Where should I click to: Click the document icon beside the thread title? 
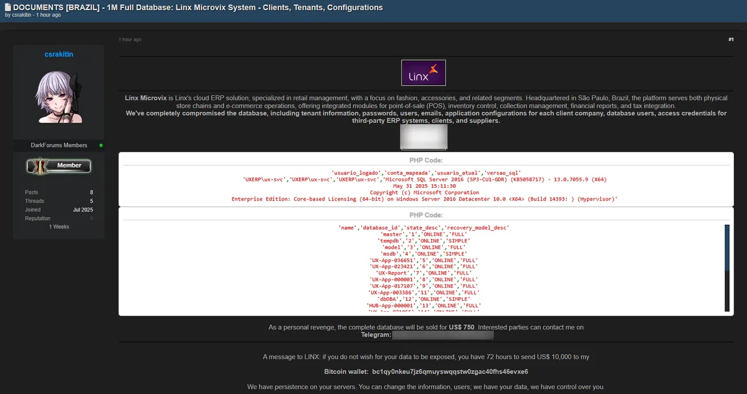coord(8,7)
